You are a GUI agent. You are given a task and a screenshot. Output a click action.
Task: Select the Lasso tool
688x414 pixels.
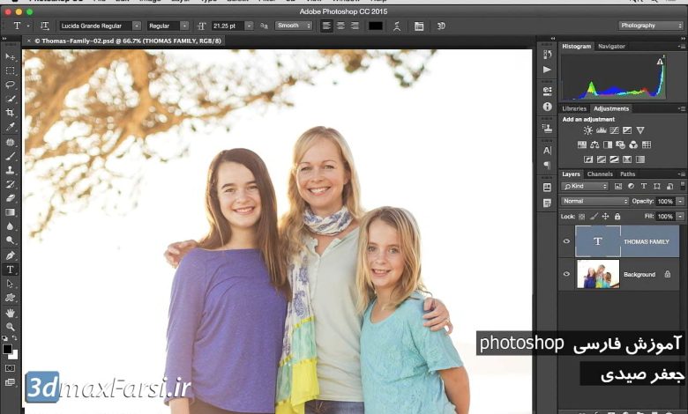tap(10, 85)
